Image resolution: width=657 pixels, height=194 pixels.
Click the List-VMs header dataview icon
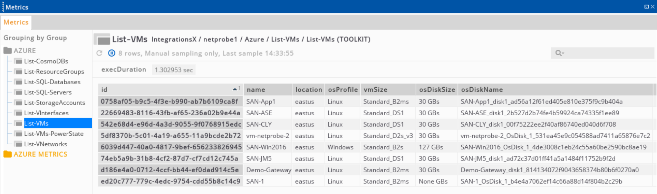point(102,39)
